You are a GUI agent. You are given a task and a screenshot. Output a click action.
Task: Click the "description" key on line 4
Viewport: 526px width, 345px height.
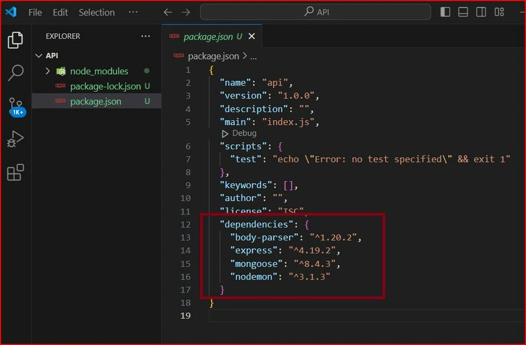click(254, 109)
